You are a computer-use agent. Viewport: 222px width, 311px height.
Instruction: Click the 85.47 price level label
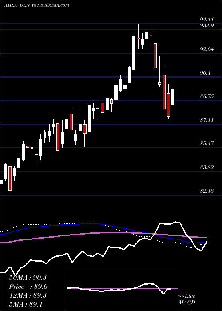(x=207, y=143)
